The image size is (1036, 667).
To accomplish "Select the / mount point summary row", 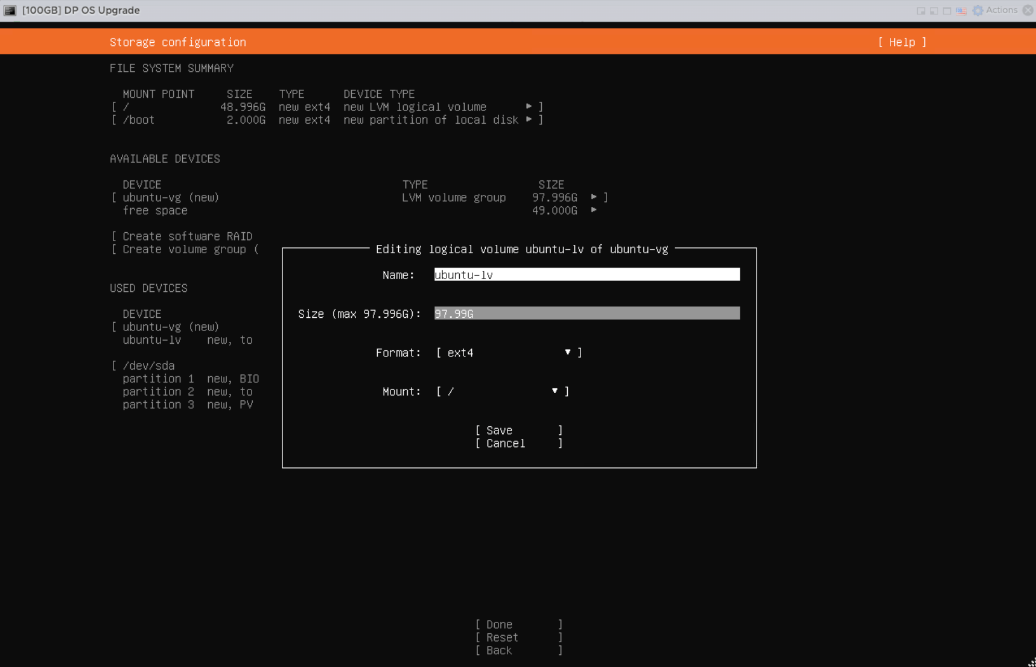I will point(327,107).
